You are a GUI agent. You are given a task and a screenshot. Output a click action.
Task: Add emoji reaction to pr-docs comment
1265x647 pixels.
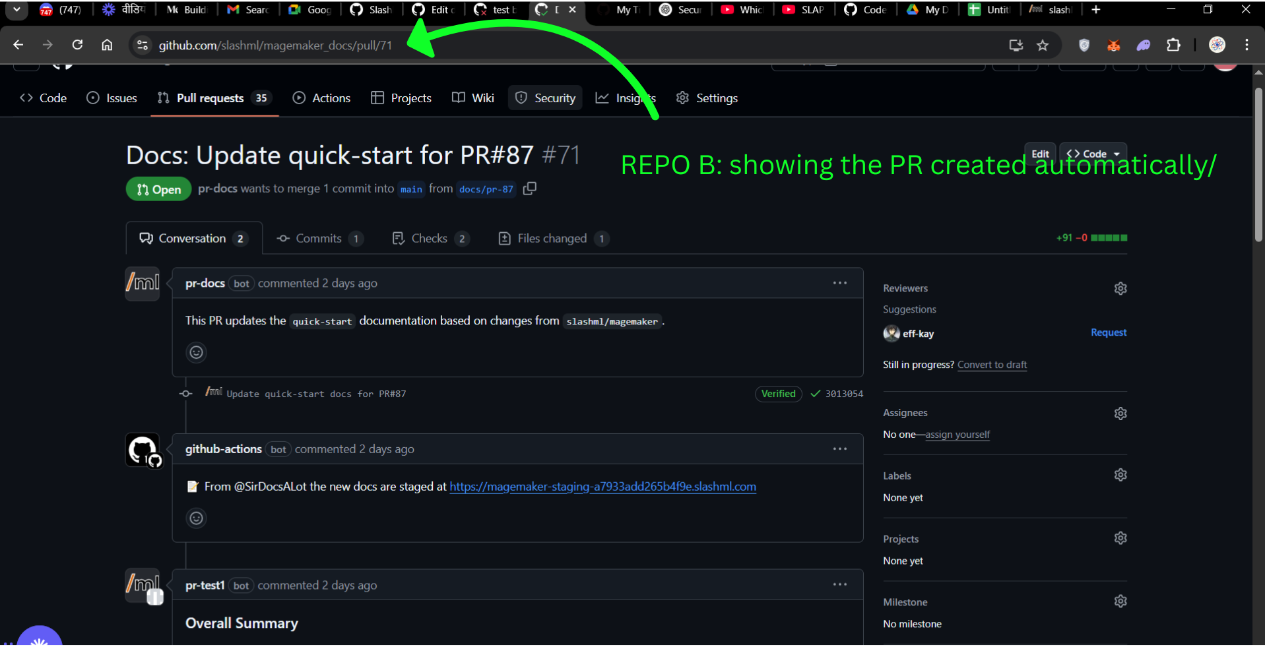pos(196,352)
